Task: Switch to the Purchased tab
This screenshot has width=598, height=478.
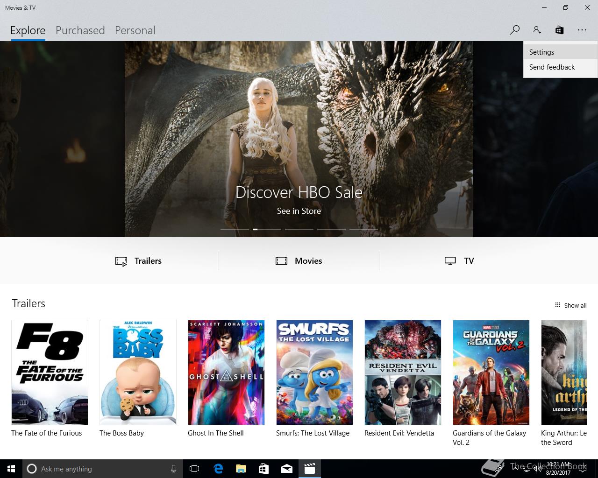Action: (80, 30)
